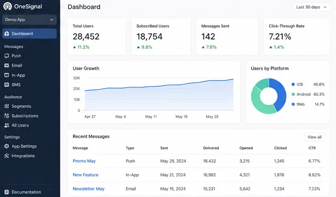The height and width of the screenshot is (197, 336).
Task: Click the App Settings gear icon
Action: (x=7, y=146)
